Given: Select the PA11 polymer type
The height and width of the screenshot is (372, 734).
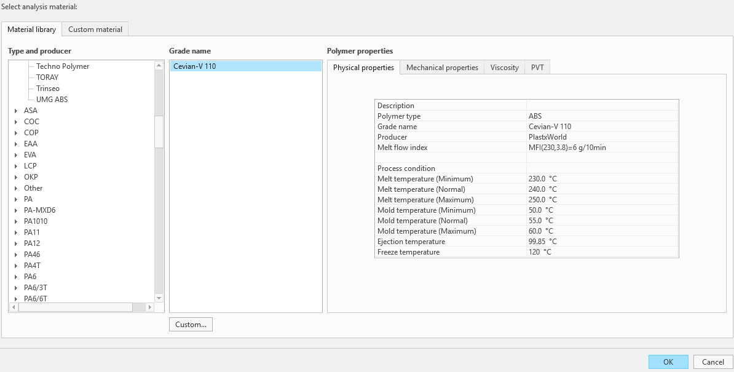Looking at the screenshot, I should (x=32, y=232).
